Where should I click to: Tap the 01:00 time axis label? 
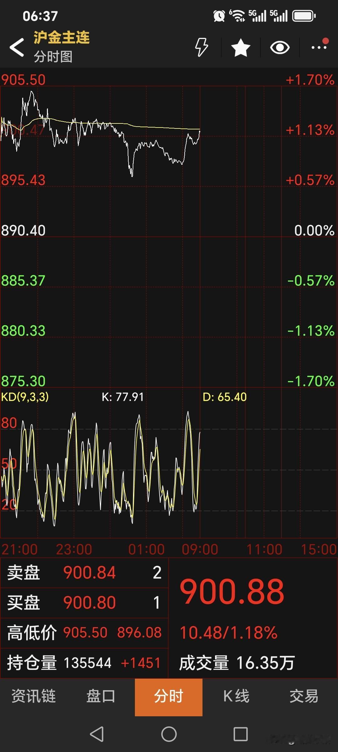click(146, 549)
